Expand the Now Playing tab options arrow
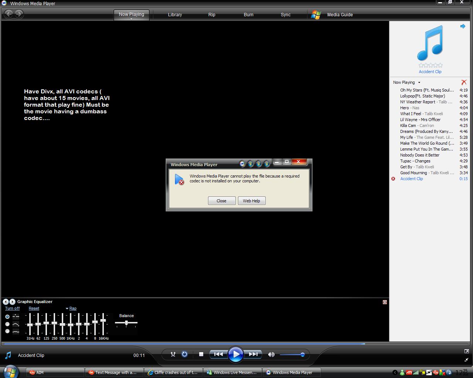Screen dimensions: 473x378 coord(131,19)
